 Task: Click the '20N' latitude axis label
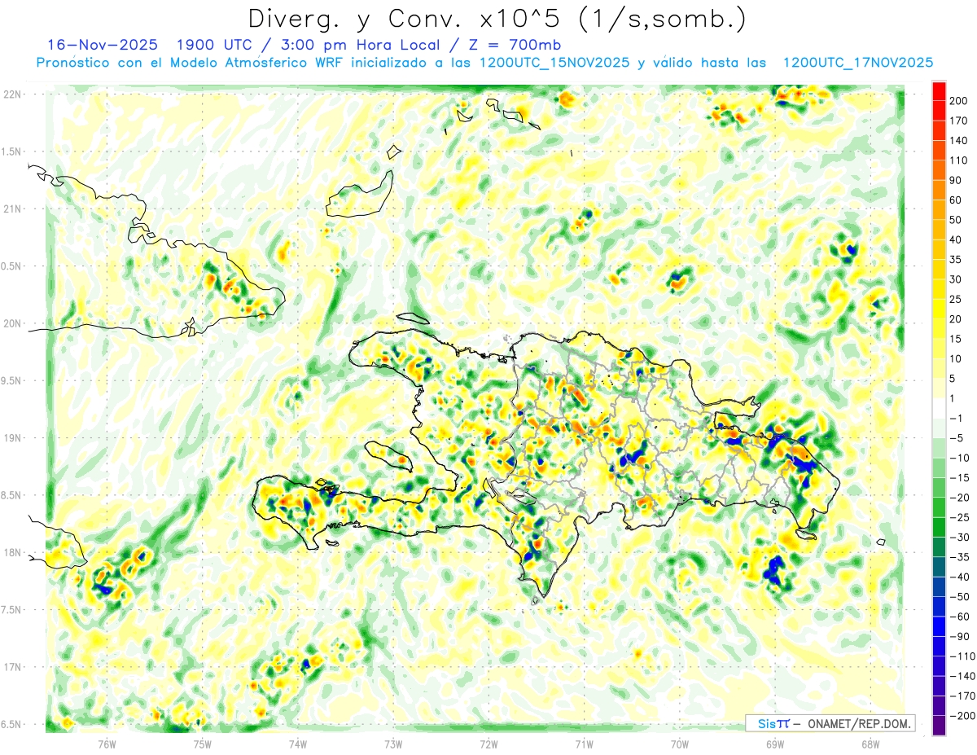tap(12, 323)
